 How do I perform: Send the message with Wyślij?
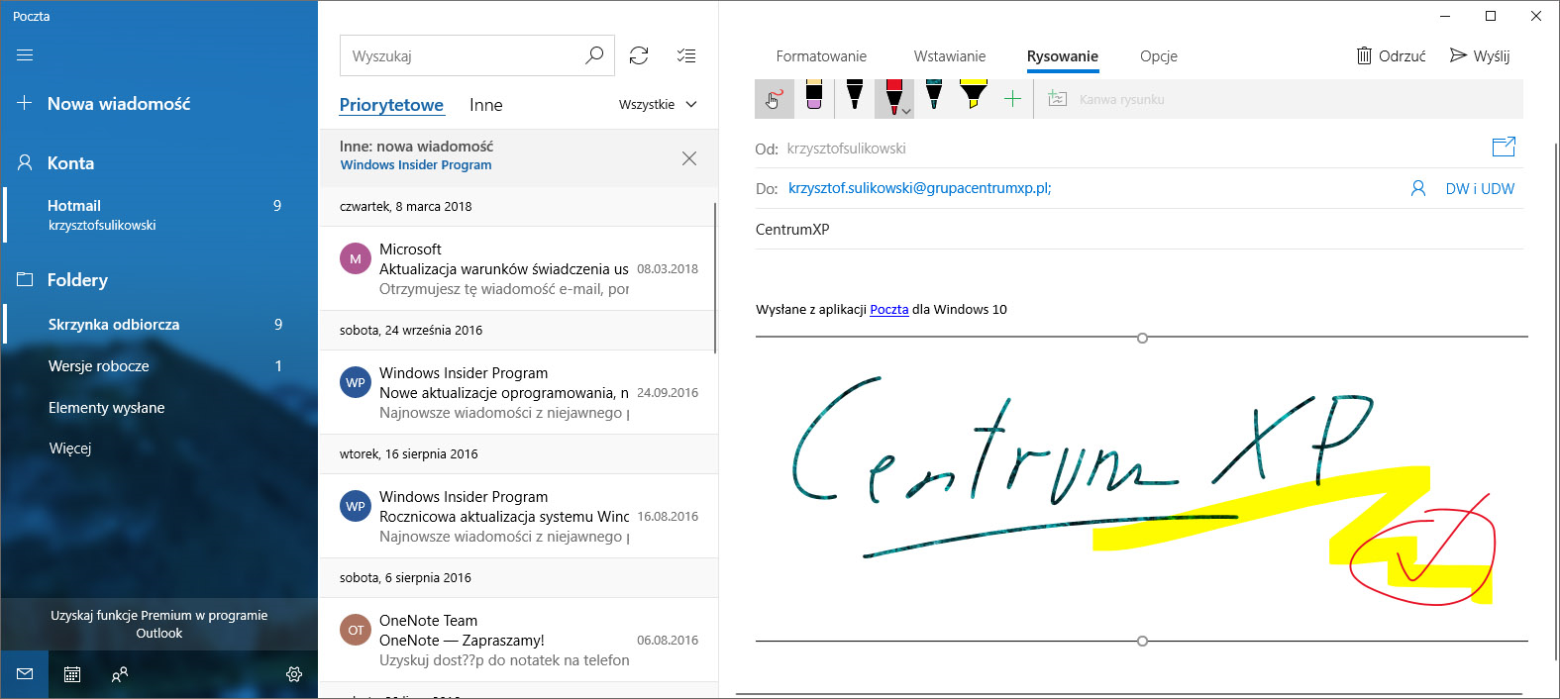1480,55
